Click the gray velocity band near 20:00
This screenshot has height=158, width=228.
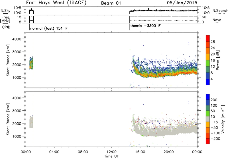click(169, 131)
